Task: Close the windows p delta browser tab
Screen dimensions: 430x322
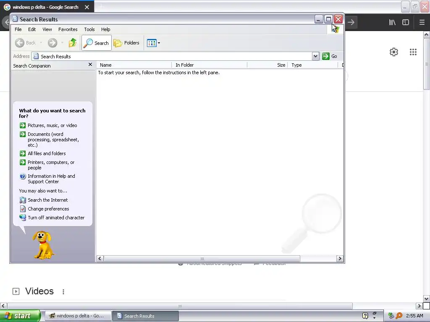Action: pyautogui.click(x=87, y=7)
